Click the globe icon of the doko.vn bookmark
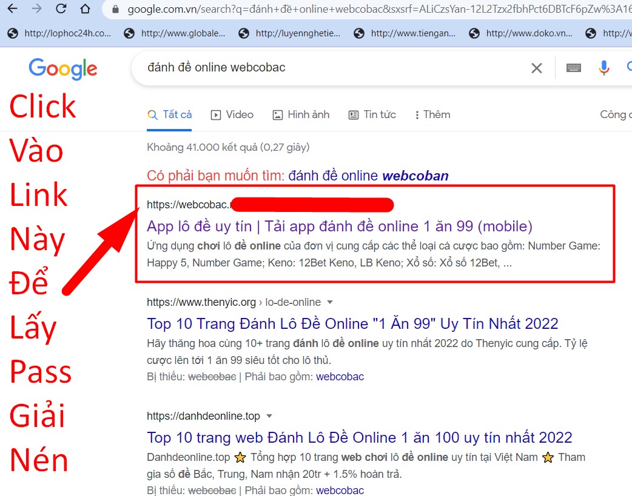The image size is (632, 496). coord(474,33)
